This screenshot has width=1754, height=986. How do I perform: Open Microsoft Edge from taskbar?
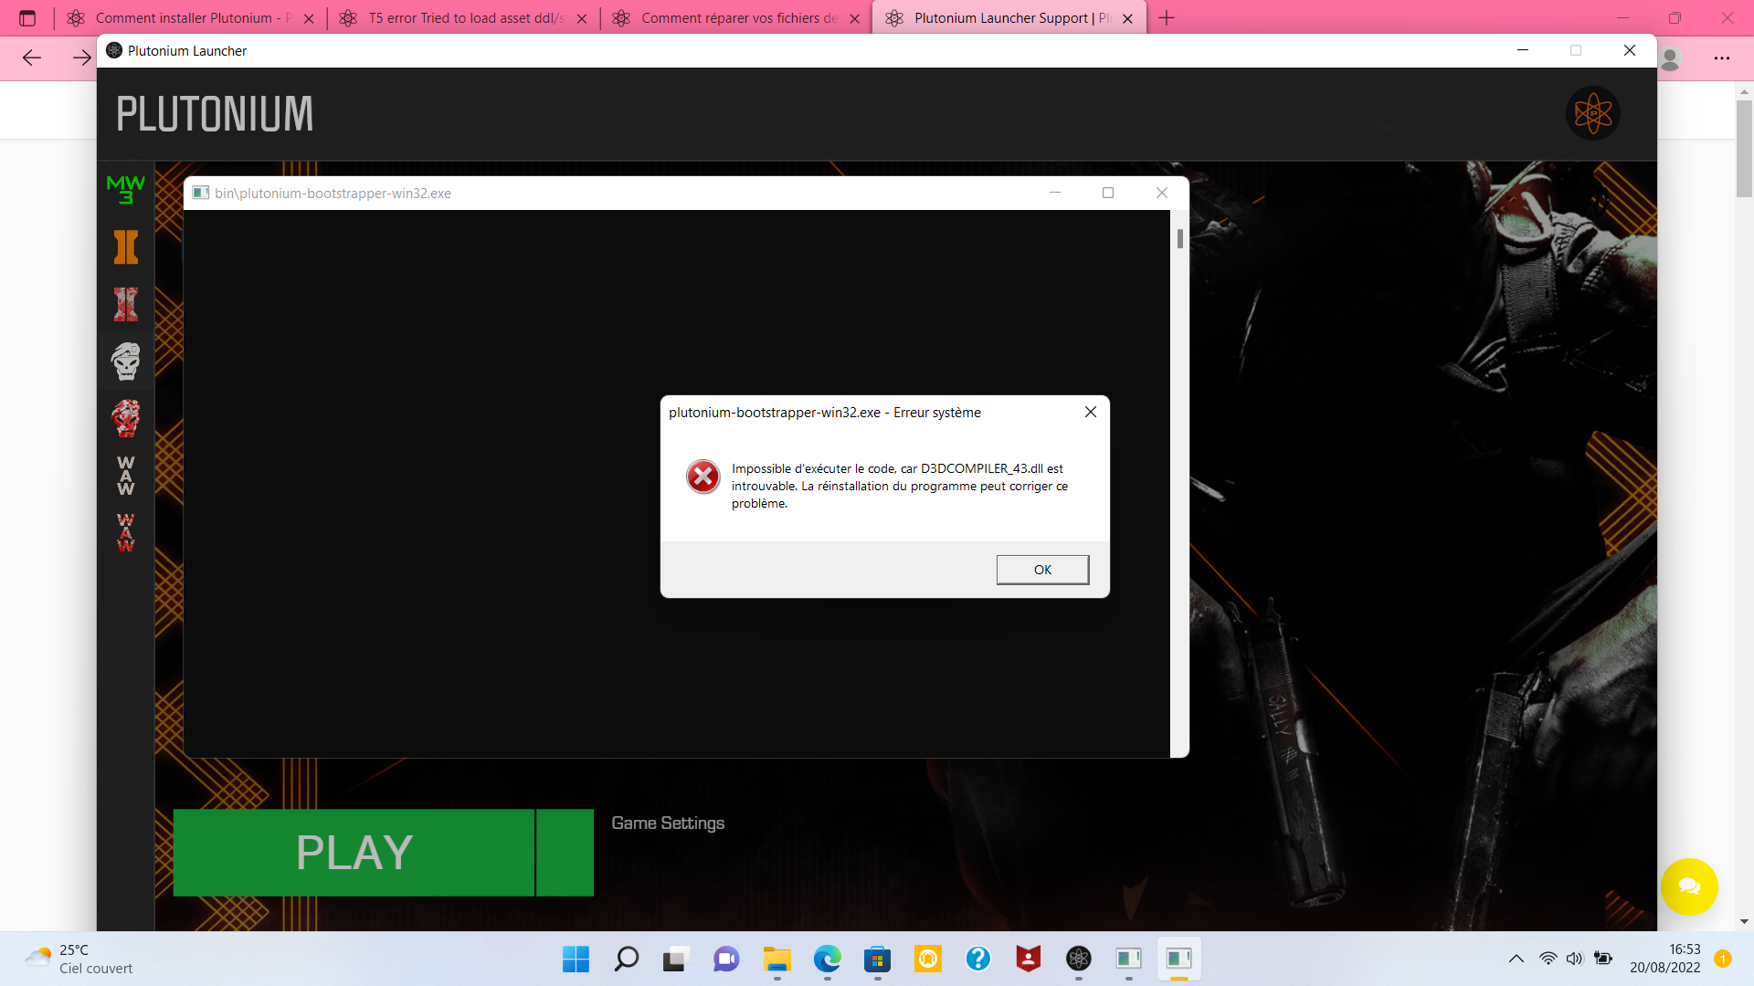coord(828,959)
